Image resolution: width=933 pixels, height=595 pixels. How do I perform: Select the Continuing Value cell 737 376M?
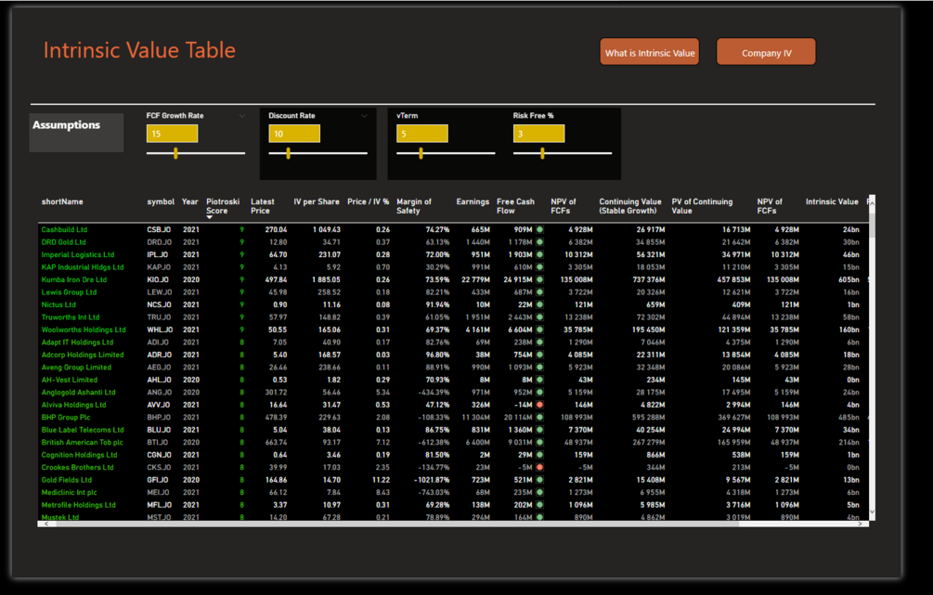click(645, 279)
